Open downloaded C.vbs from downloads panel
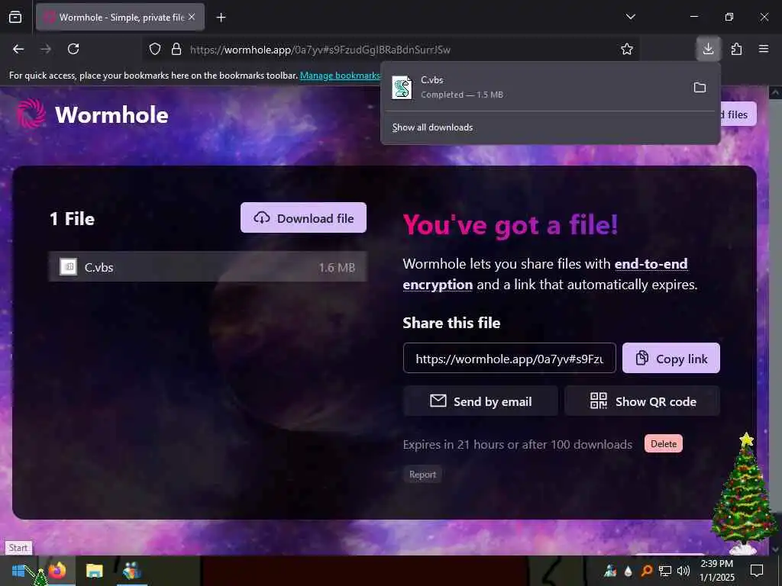 534,87
